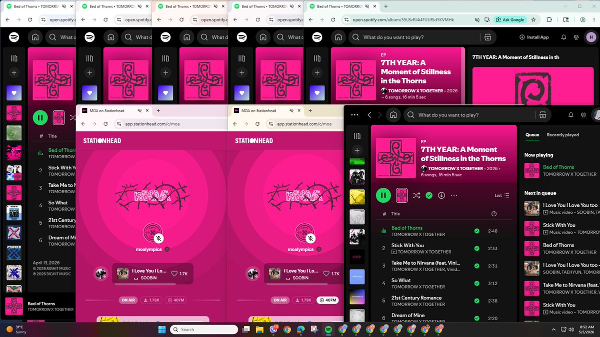Image resolution: width=600 pixels, height=337 pixels.
Task: Click the album cover thumbnail in the desktop app header
Action: pyautogui.click(x=395, y=157)
